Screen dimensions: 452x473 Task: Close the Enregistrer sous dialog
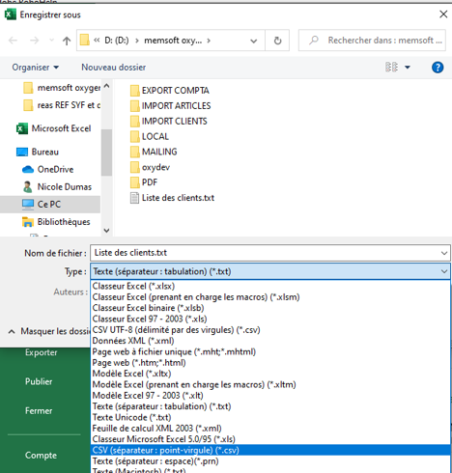(443, 14)
